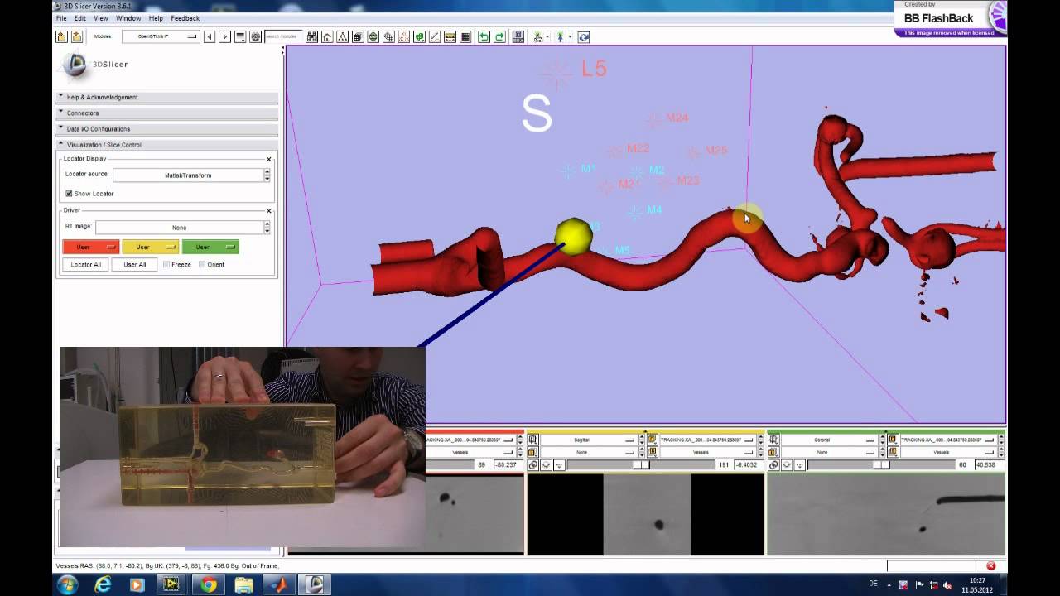The width and height of the screenshot is (1060, 596).
Task: Open the Fiducials module icon
Action: click(403, 36)
